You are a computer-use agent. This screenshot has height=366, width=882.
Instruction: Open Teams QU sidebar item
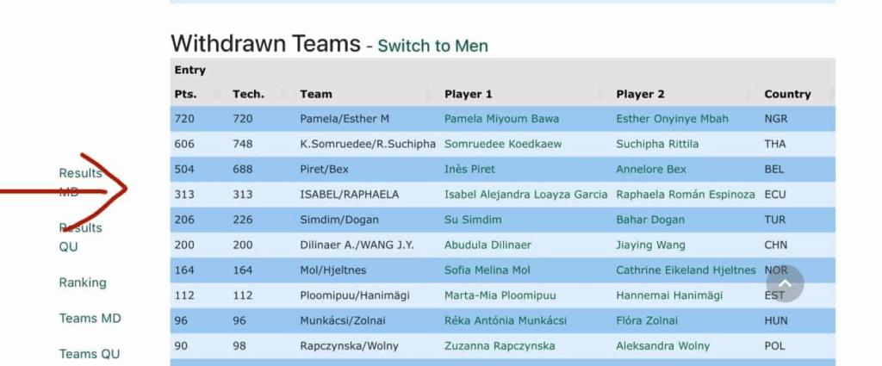coord(90,354)
